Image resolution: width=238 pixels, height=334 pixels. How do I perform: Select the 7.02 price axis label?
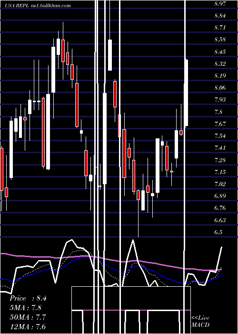(x=220, y=184)
